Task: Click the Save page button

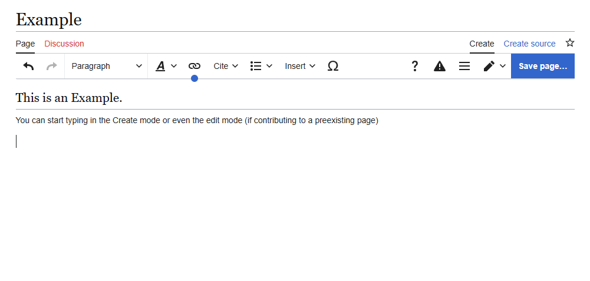Action: coord(542,66)
